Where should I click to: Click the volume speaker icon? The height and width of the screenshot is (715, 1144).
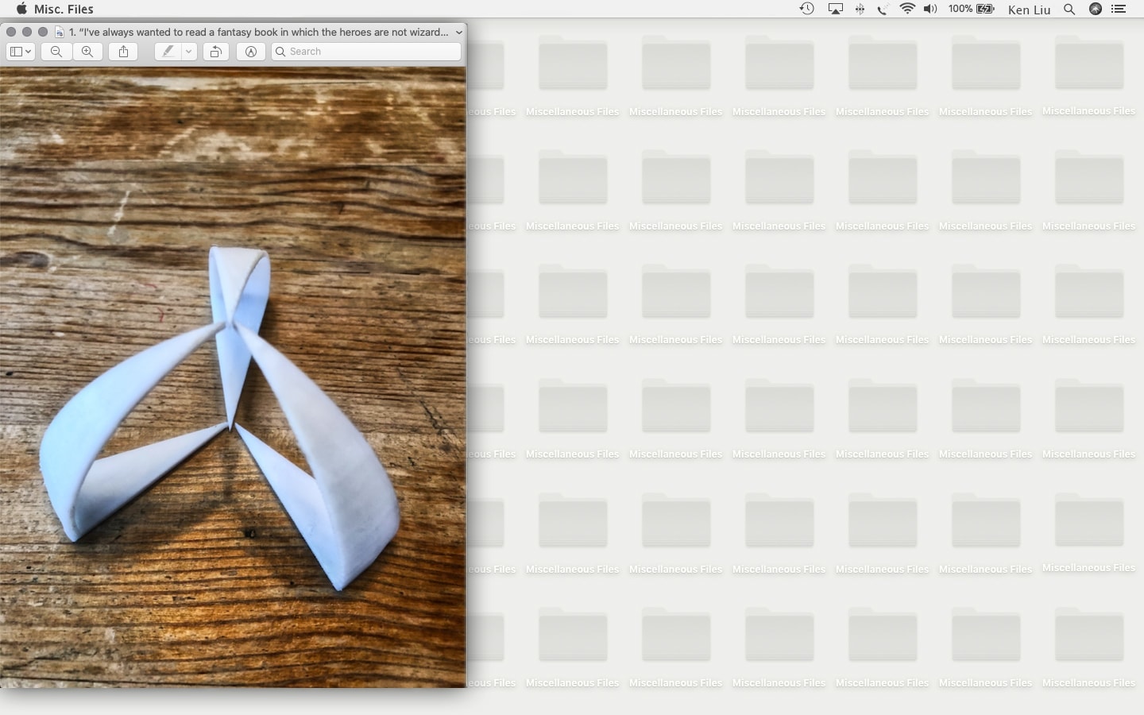[930, 9]
